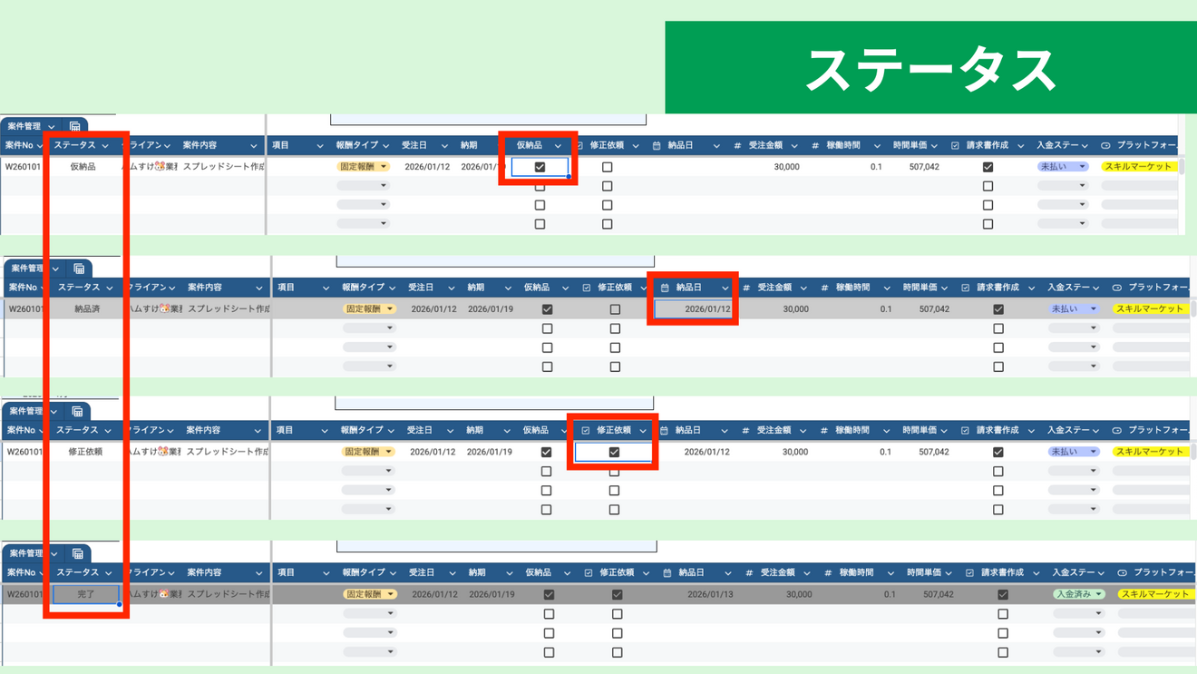
Task: Select status cell reading 仮納品
Action: 83,167
